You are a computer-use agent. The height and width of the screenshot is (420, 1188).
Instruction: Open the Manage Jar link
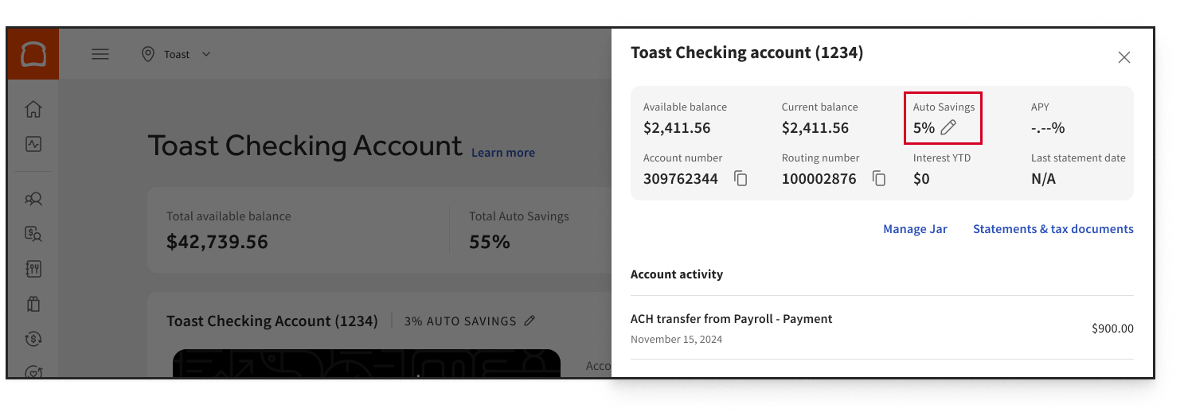coord(915,229)
